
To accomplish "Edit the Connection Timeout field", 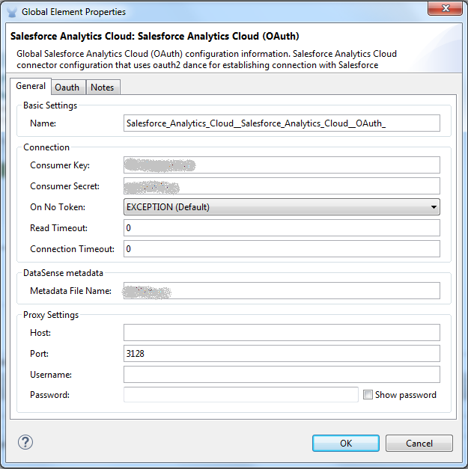I will 282,248.
